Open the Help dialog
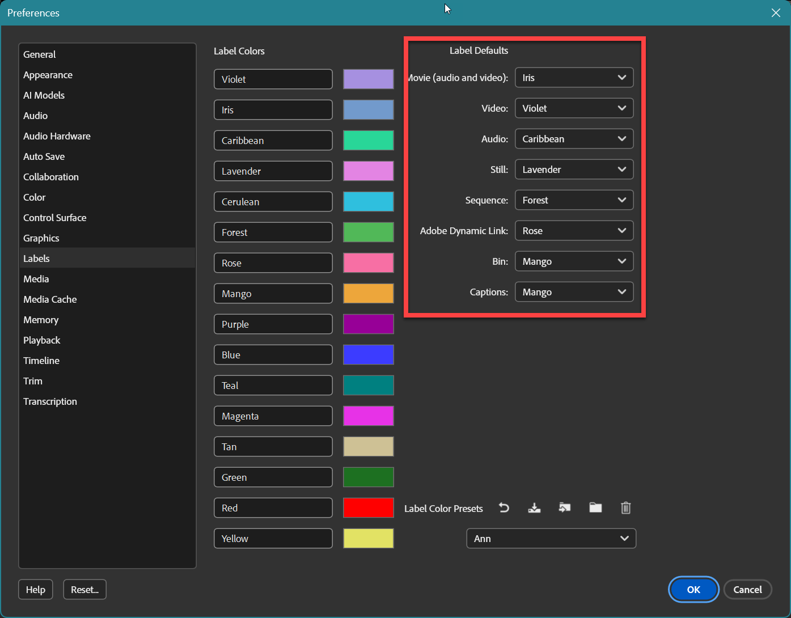The height and width of the screenshot is (618, 791). (35, 589)
